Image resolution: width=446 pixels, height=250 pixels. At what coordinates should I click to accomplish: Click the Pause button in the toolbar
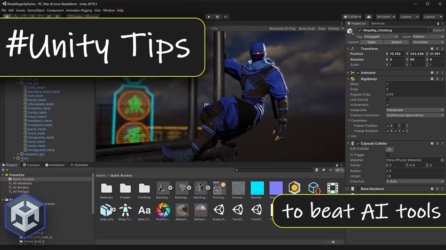(x=217, y=17)
